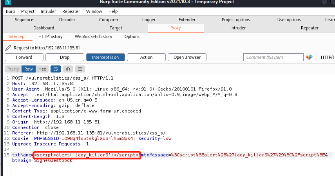Screen dimensions: 335x176
Task: Toggle show non-printable characters \n button
Action: coord(68,69)
